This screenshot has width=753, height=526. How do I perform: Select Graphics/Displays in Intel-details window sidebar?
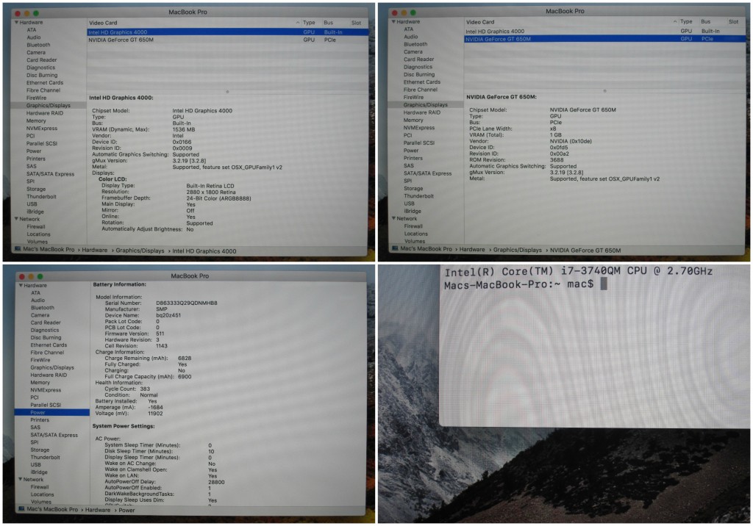pos(48,105)
